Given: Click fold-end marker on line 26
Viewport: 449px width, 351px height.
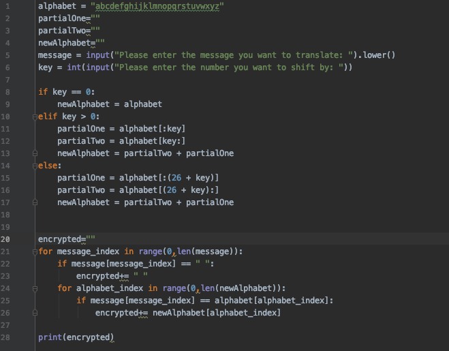Looking at the screenshot, I should pyautogui.click(x=33, y=313).
